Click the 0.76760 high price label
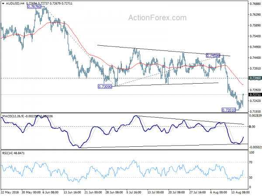The height and width of the screenshot is (196, 262). click(x=34, y=7)
